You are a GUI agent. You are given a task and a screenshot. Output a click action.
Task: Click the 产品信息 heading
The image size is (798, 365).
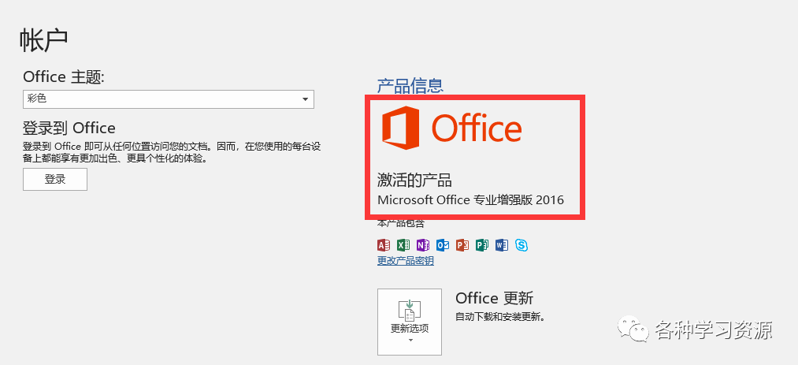click(x=410, y=85)
